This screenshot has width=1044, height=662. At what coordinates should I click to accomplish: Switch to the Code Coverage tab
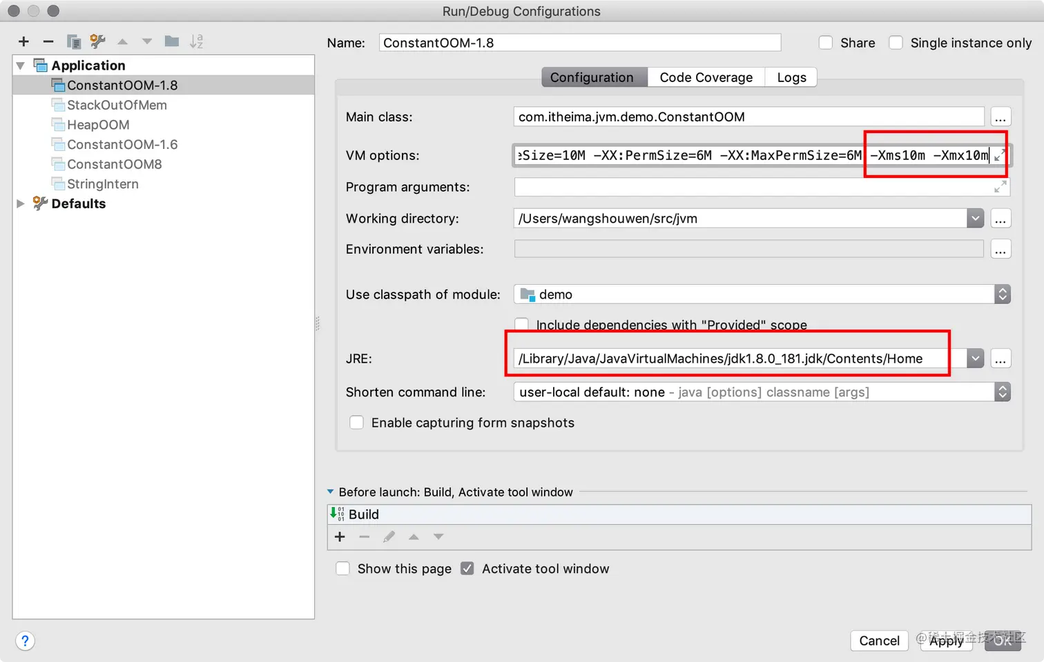706,77
